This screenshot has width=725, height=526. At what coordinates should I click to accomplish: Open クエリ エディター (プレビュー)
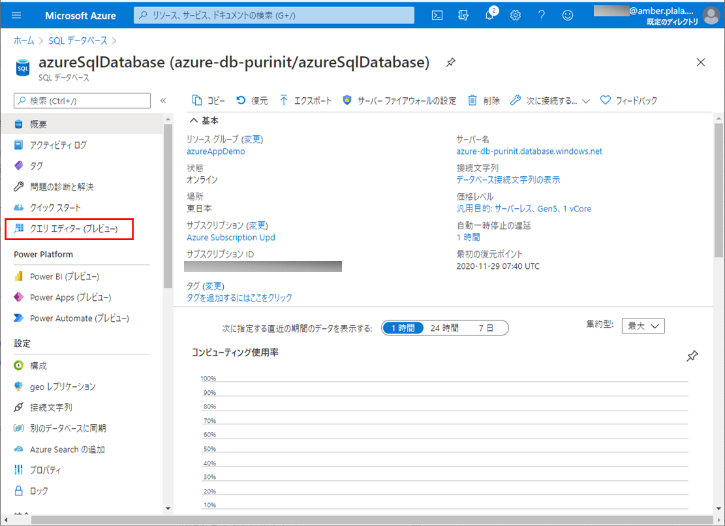(69, 229)
